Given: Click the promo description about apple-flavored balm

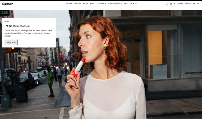Looking at the screenshot, I should (x=28, y=33).
